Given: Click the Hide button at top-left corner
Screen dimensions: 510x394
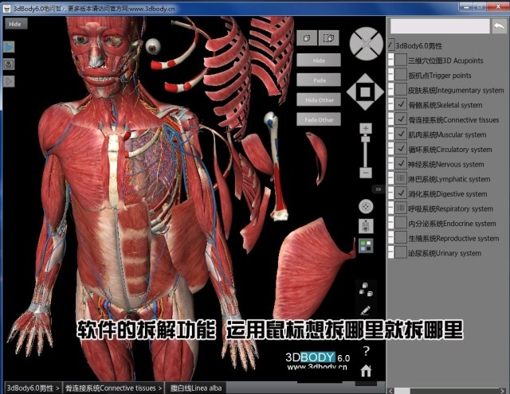Looking at the screenshot, I should click(15, 24).
